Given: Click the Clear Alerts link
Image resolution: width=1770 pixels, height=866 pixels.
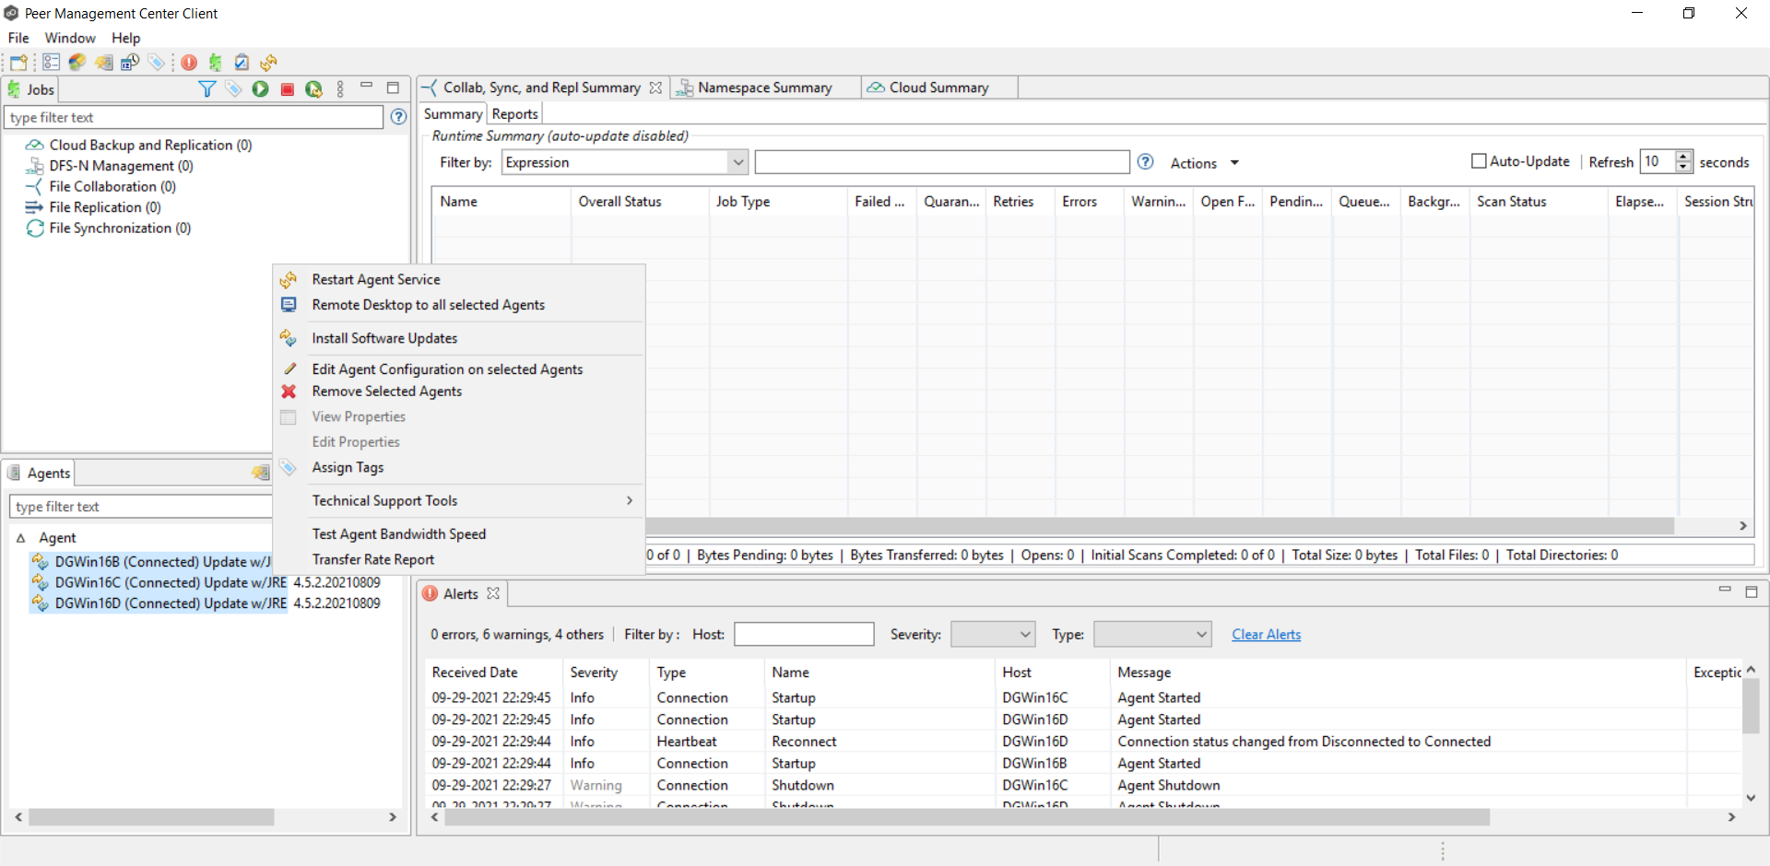Looking at the screenshot, I should (x=1266, y=634).
